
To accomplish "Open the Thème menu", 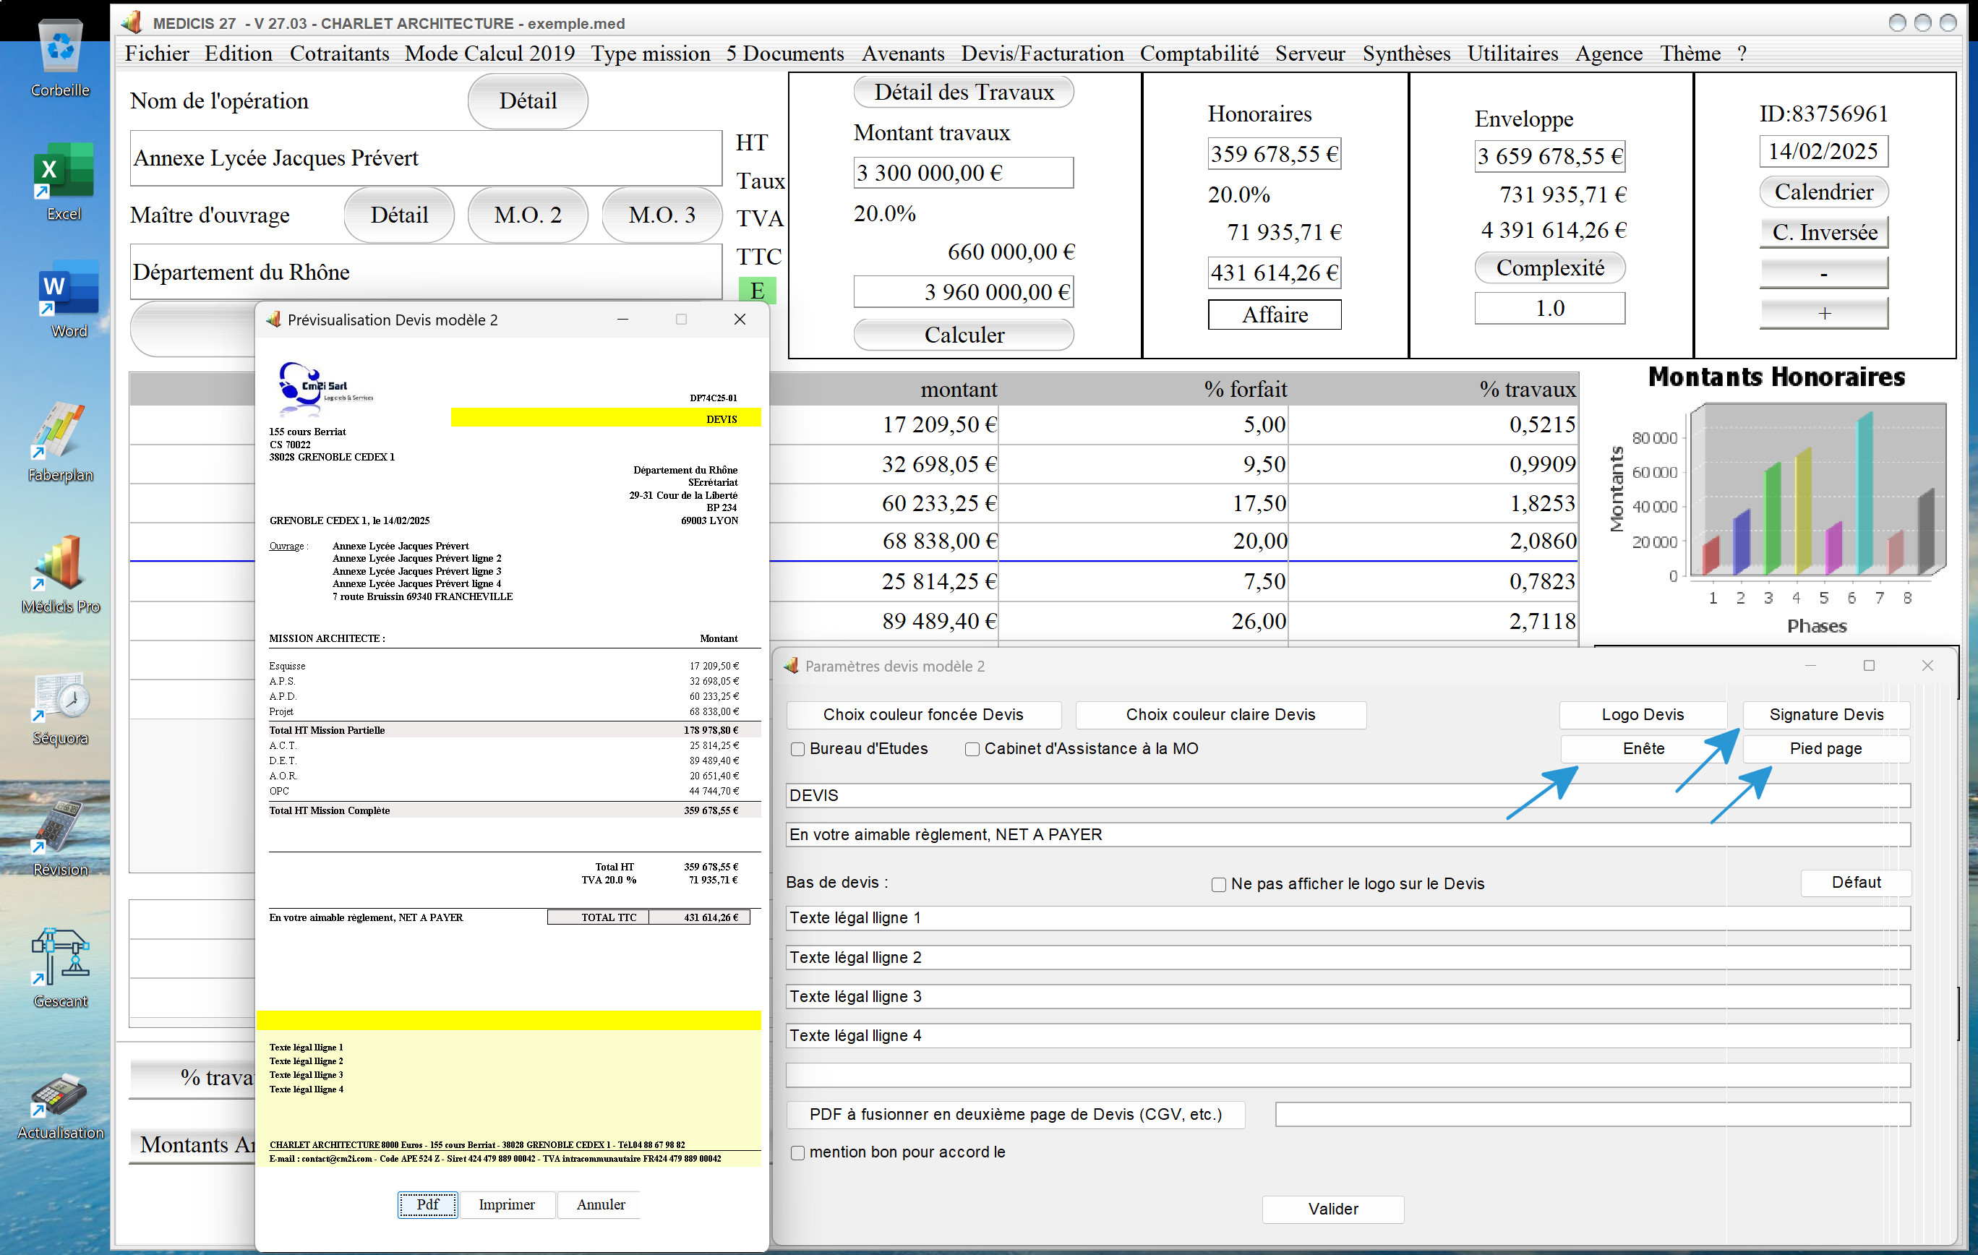I will 1690,53.
